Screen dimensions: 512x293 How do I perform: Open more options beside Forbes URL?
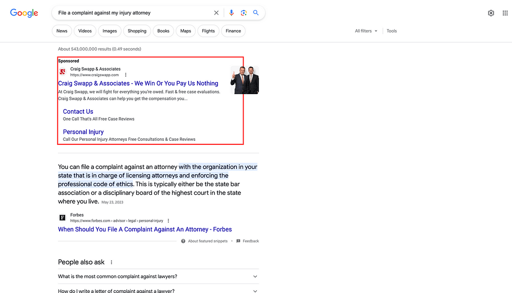(168, 221)
